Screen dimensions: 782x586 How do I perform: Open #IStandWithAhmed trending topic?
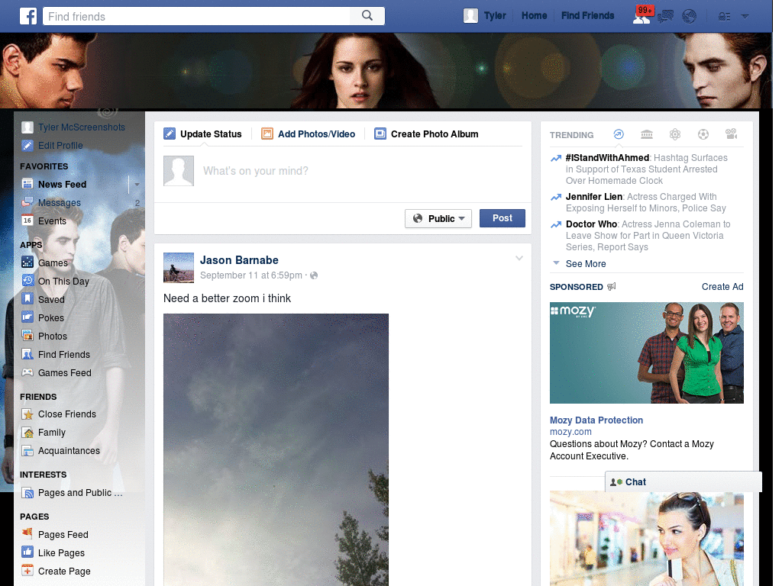[607, 157]
